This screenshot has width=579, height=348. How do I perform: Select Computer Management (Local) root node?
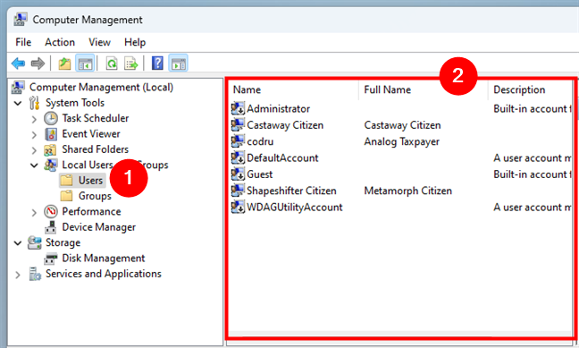click(x=101, y=88)
